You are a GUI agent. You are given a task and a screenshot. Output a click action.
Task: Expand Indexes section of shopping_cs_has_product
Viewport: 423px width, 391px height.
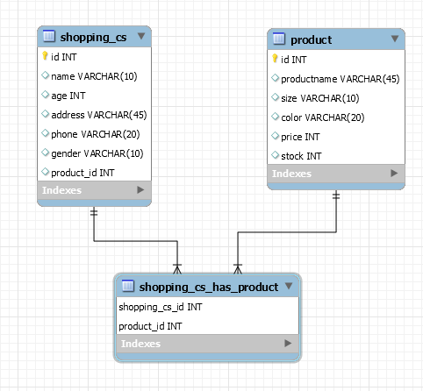tap(288, 344)
